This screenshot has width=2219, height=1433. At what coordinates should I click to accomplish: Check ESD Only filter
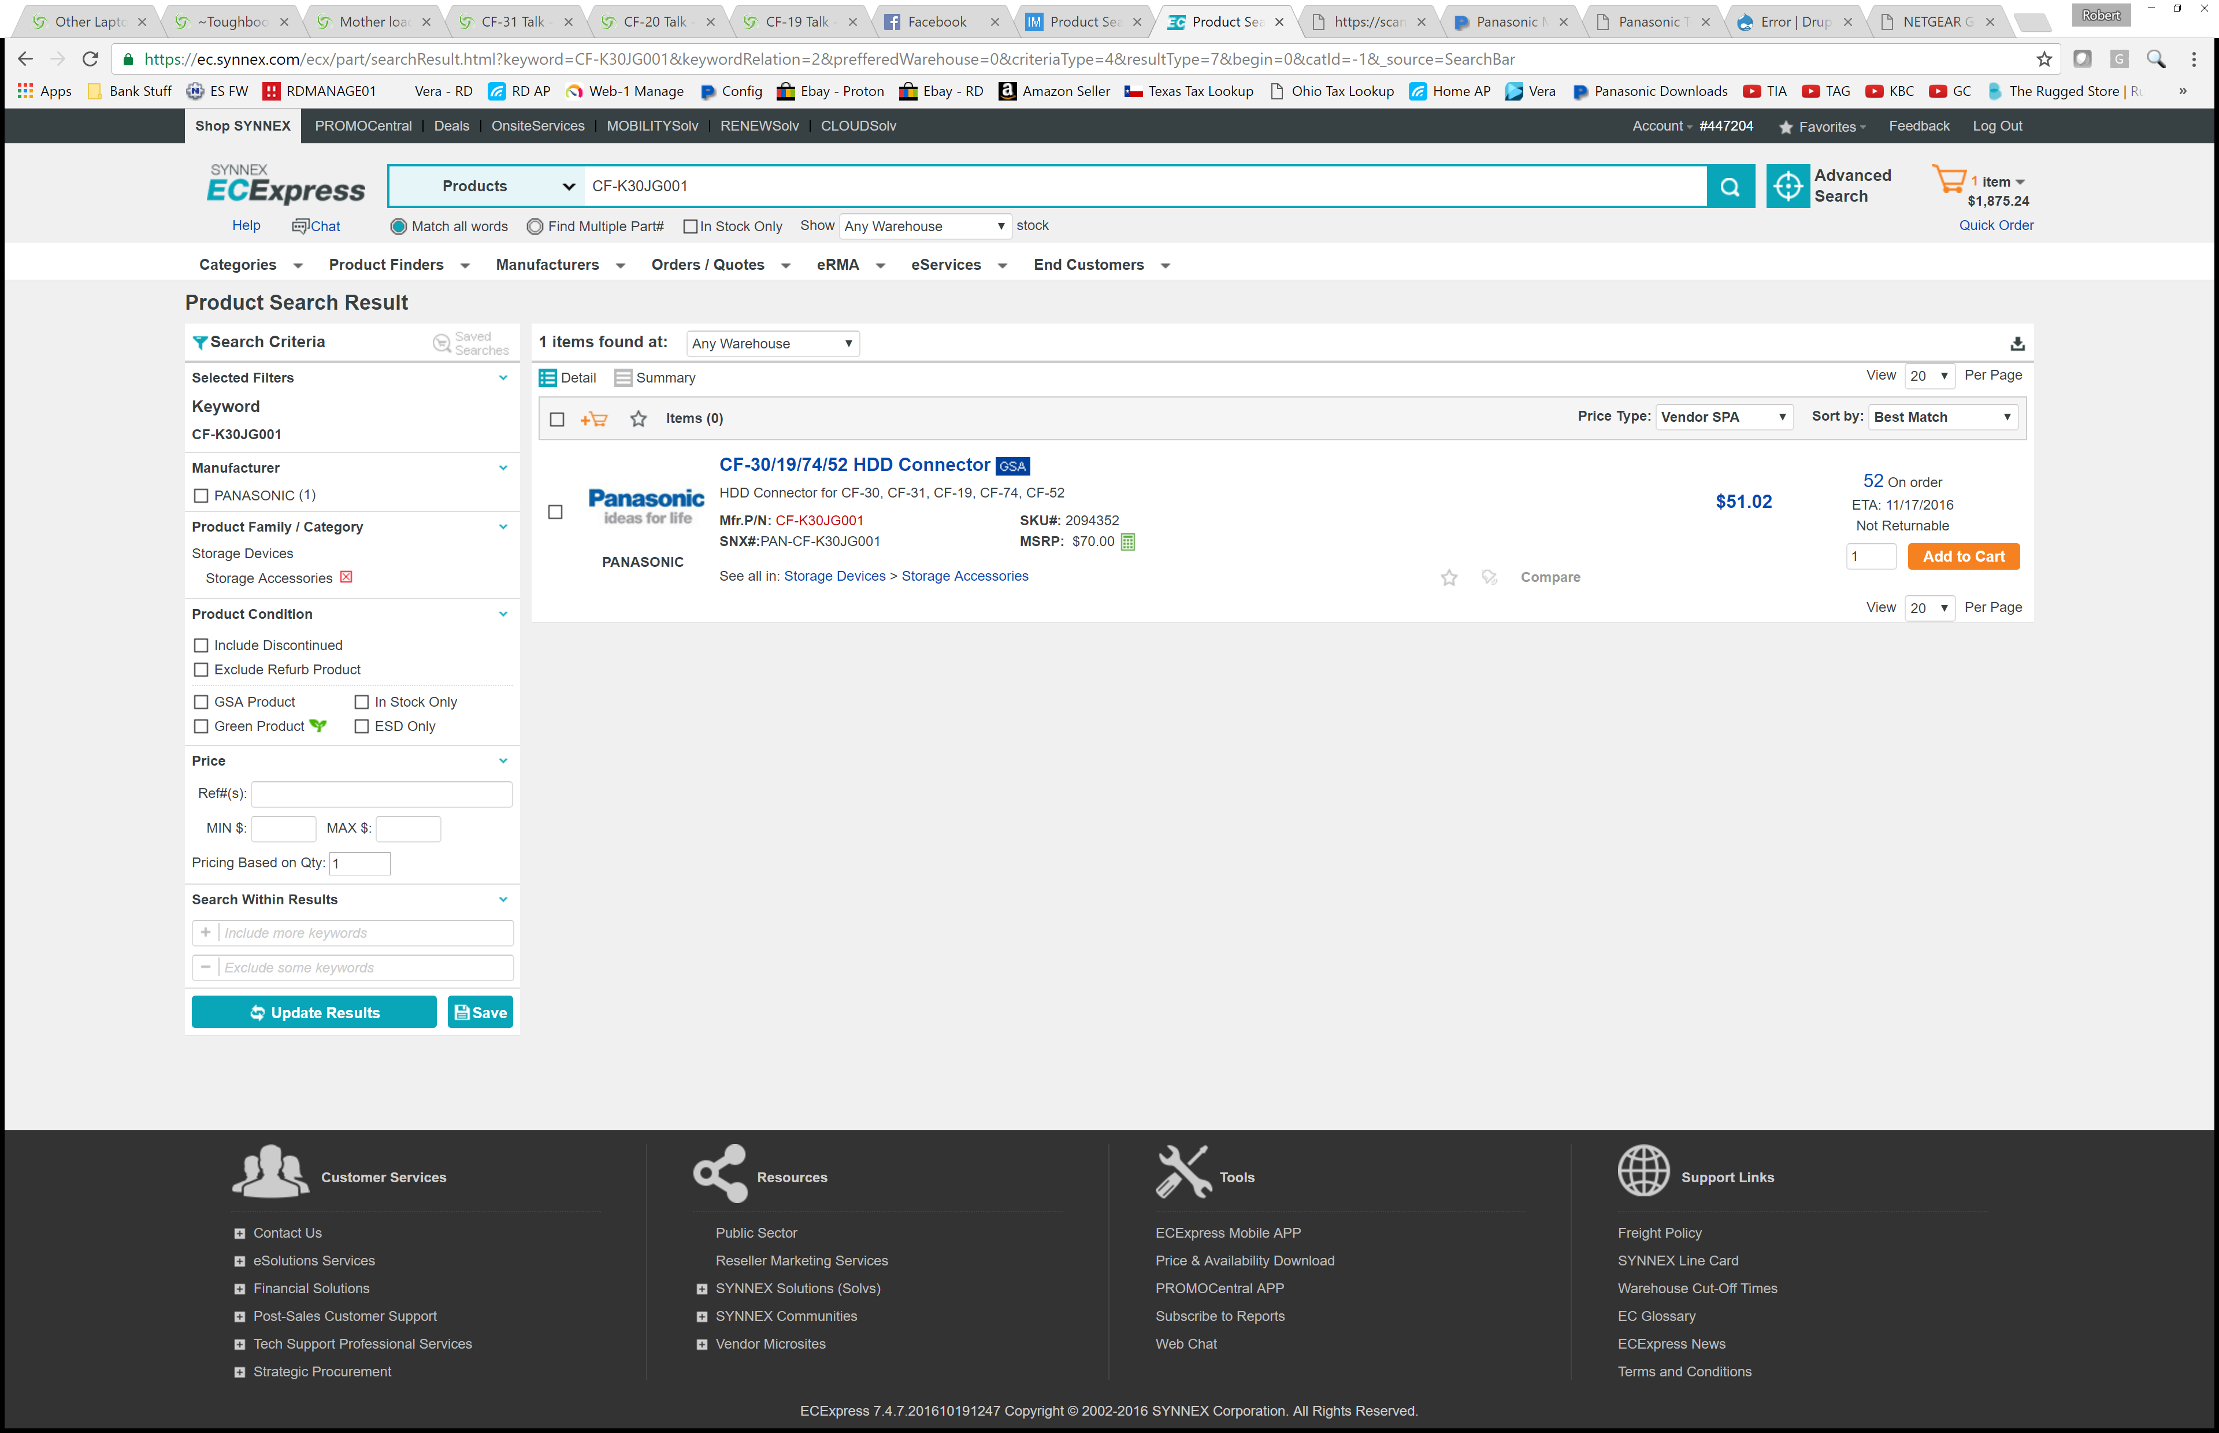pyautogui.click(x=362, y=727)
